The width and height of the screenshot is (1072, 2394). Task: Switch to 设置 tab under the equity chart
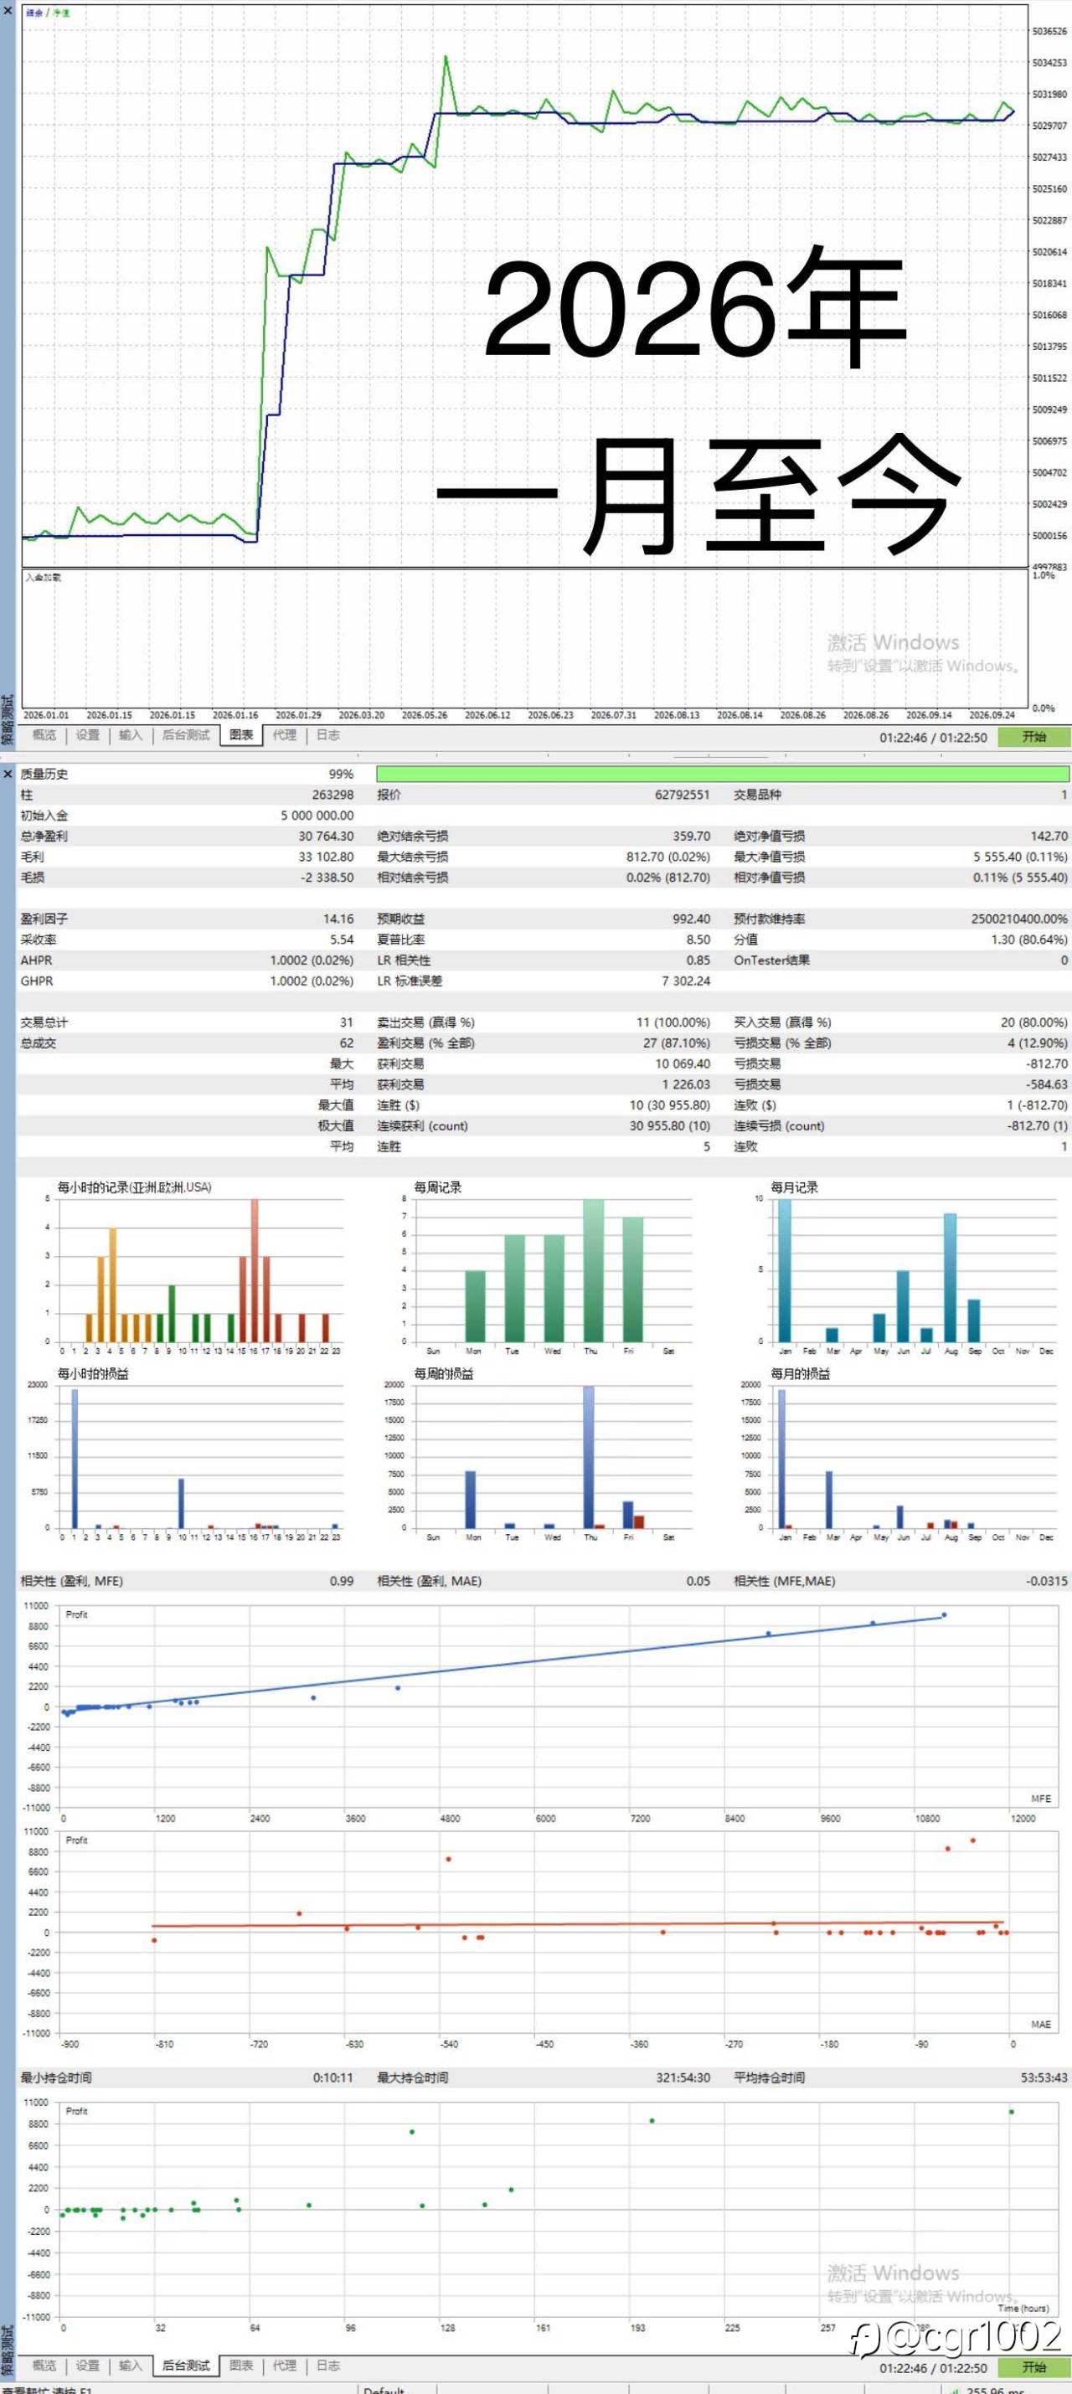point(87,735)
